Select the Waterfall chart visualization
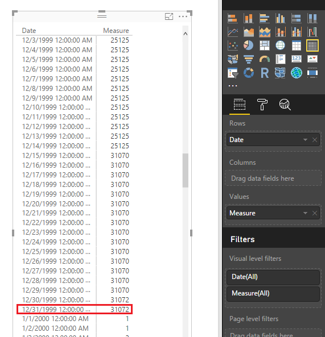The height and width of the screenshot is (337, 325). pyautogui.click(x=312, y=32)
